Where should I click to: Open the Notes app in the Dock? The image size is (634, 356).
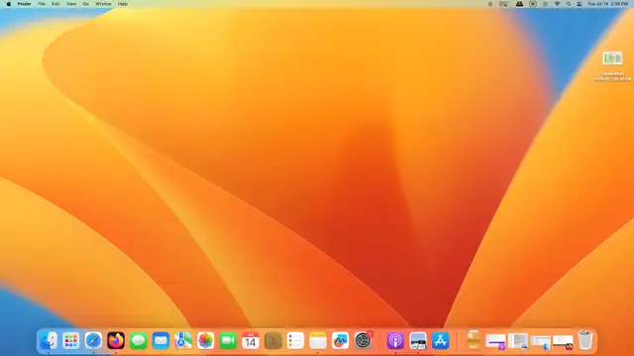pos(318,340)
